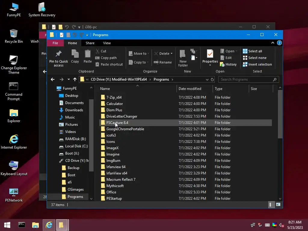Switch to the View tab

[x=107, y=43]
